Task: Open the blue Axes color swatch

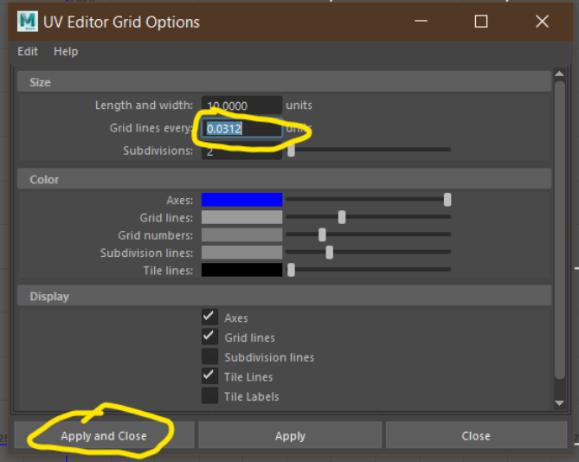Action: [x=241, y=200]
